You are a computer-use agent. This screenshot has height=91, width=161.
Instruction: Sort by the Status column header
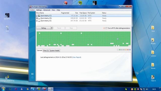click(x=104, y=13)
